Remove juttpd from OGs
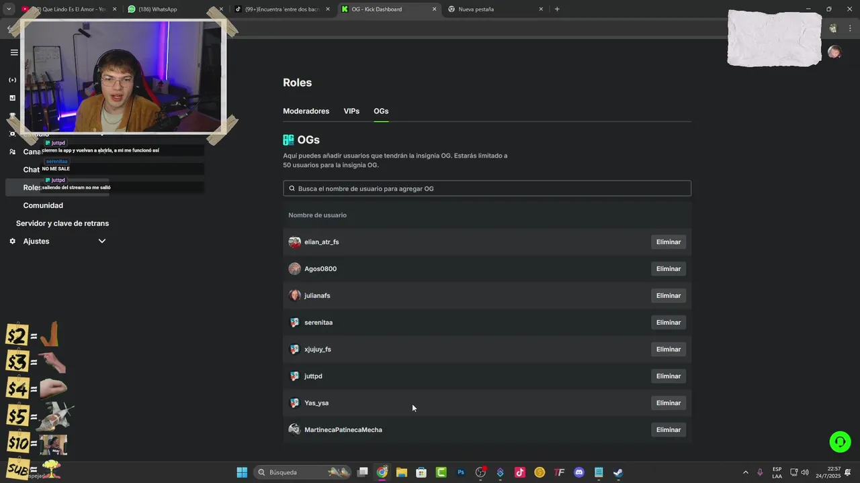Image resolution: width=860 pixels, height=483 pixels. pyautogui.click(x=669, y=376)
